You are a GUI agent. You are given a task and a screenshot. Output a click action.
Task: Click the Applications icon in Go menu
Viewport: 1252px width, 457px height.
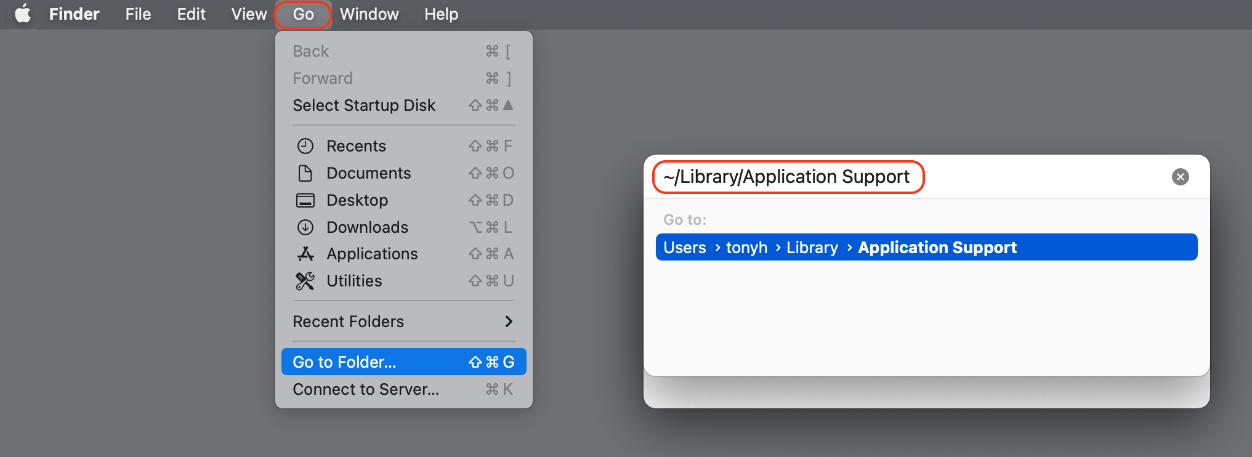point(305,254)
